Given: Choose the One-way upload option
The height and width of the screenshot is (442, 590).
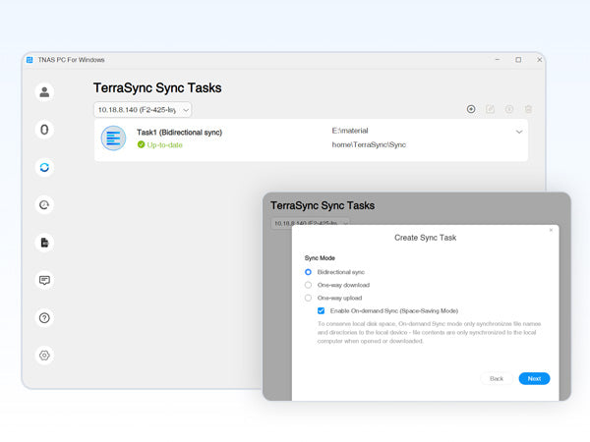Looking at the screenshot, I should click(x=308, y=298).
